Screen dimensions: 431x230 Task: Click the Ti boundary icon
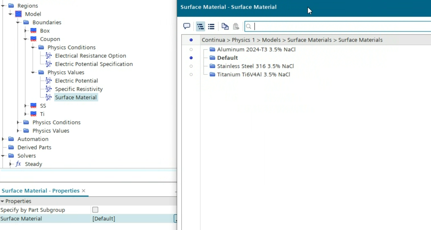(x=34, y=114)
